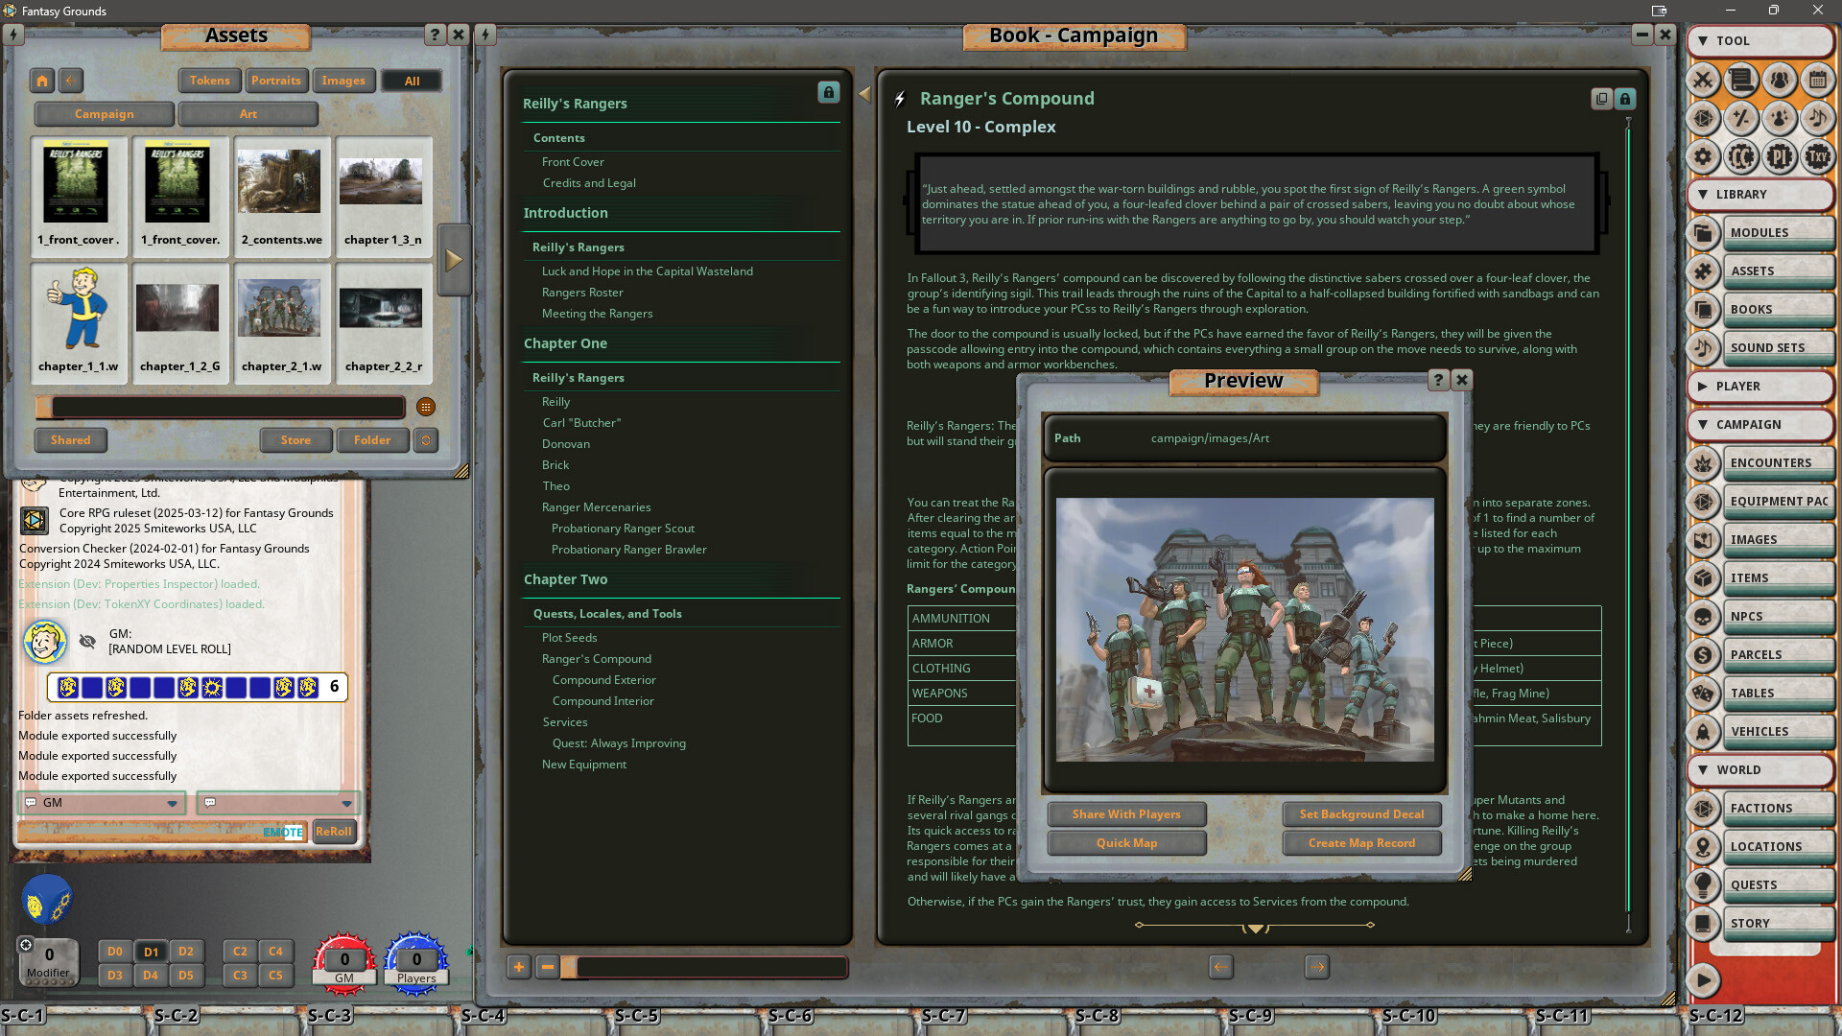Open the Modifiers +/- tool icon
The width and height of the screenshot is (1842, 1036).
click(1741, 119)
